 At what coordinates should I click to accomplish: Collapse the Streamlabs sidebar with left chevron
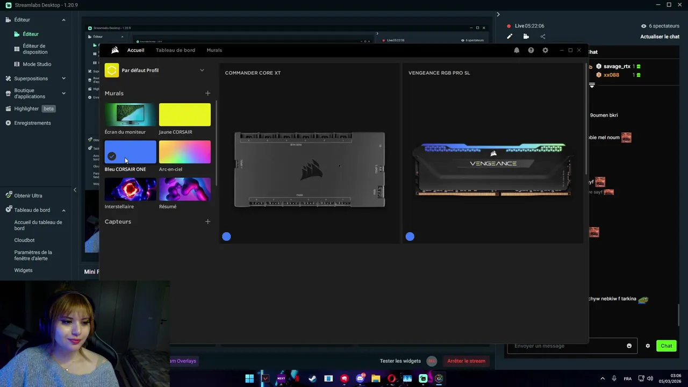pyautogui.click(x=75, y=190)
